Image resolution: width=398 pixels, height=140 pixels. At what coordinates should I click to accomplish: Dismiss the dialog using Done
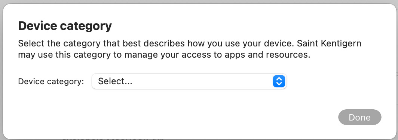360,117
